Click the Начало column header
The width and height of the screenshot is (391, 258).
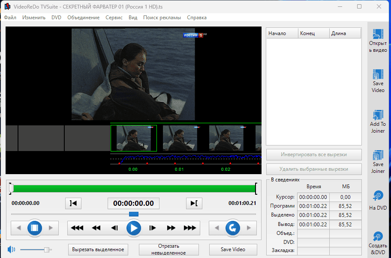[282, 33]
